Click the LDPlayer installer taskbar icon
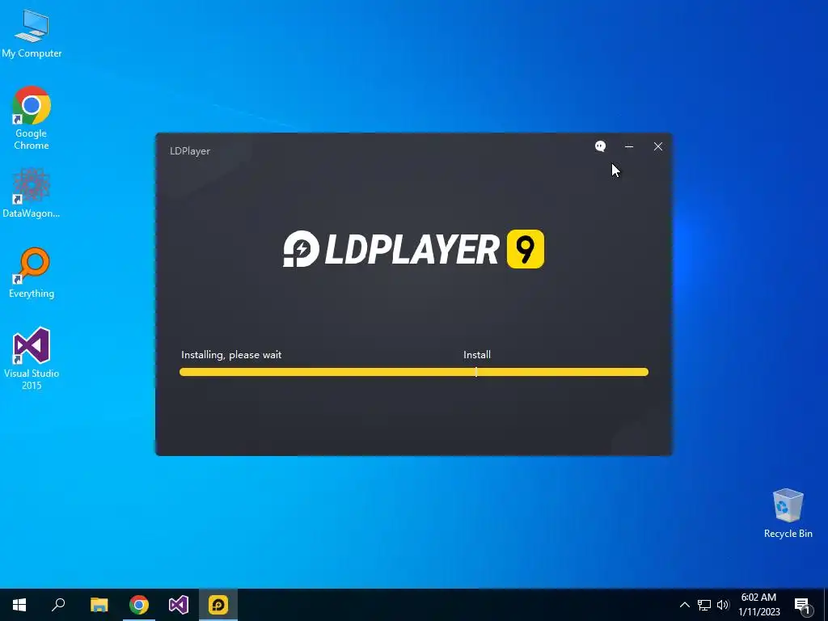Image resolution: width=828 pixels, height=621 pixels. 218,605
